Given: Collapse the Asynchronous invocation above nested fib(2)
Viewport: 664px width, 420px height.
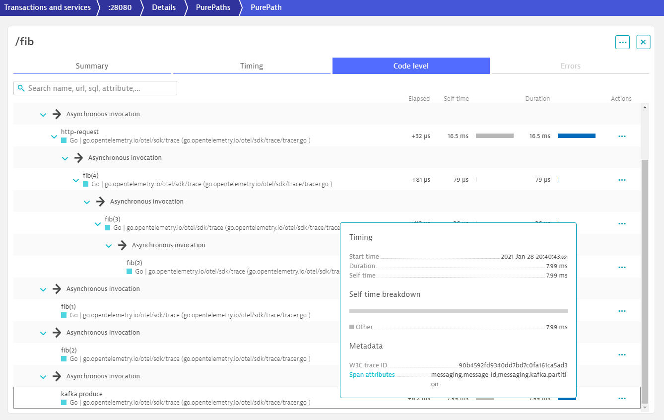Looking at the screenshot, I should [x=109, y=246].
